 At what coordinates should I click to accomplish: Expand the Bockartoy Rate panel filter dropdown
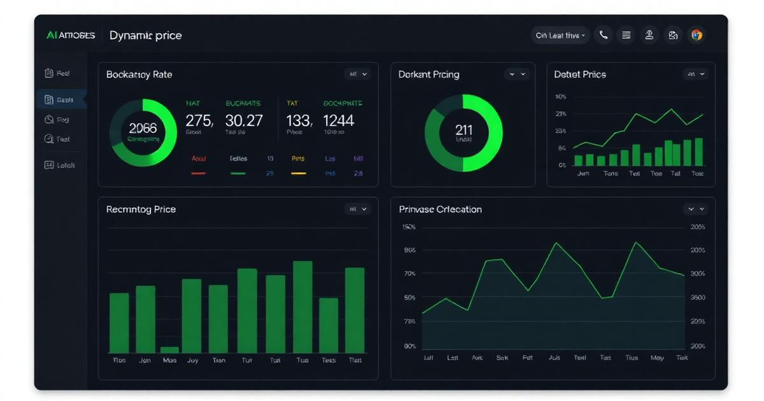[x=357, y=74]
